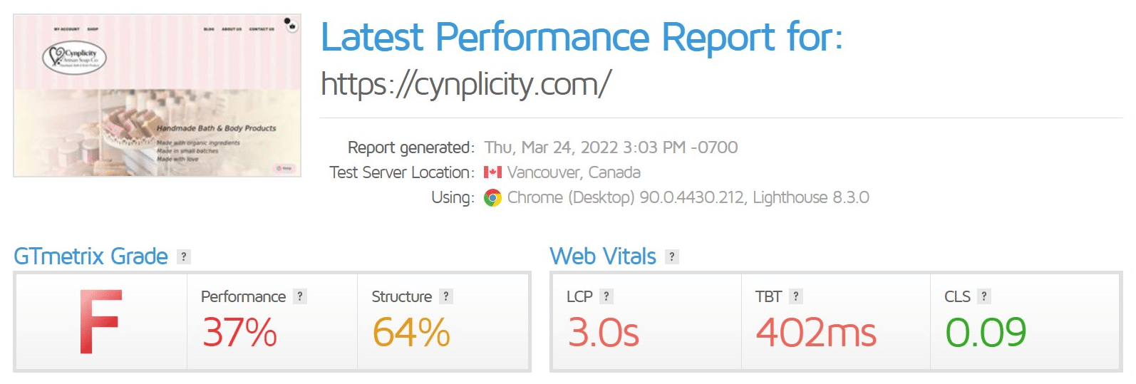Select the GTmetrix Grade heading
The width and height of the screenshot is (1136, 384).
click(x=91, y=256)
